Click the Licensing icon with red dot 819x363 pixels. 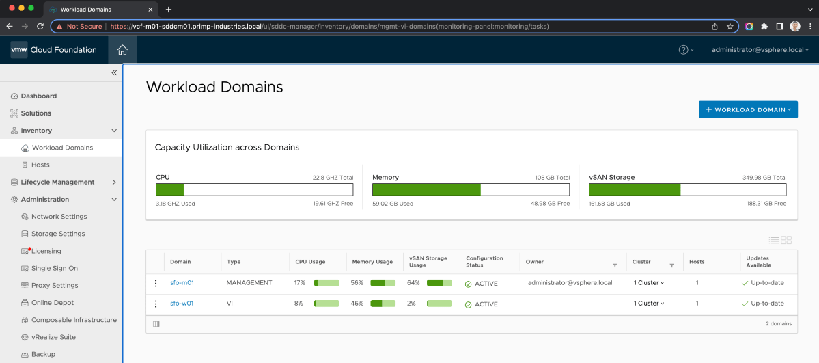click(25, 251)
